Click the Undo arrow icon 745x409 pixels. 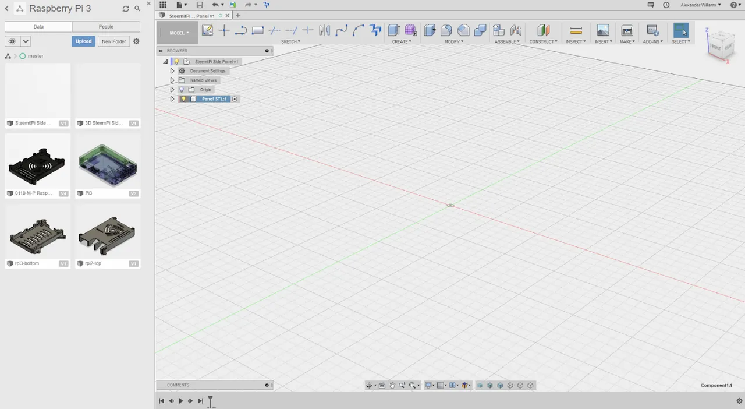click(x=215, y=5)
